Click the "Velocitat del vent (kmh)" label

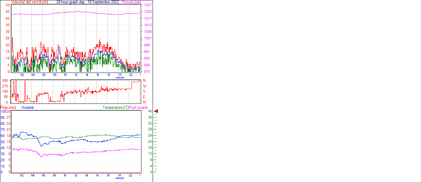coord(29,2)
